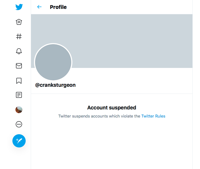Image resolution: width=200 pixels, height=169 pixels.
Task: Click the divider line below the handle
Action: tap(112, 94)
